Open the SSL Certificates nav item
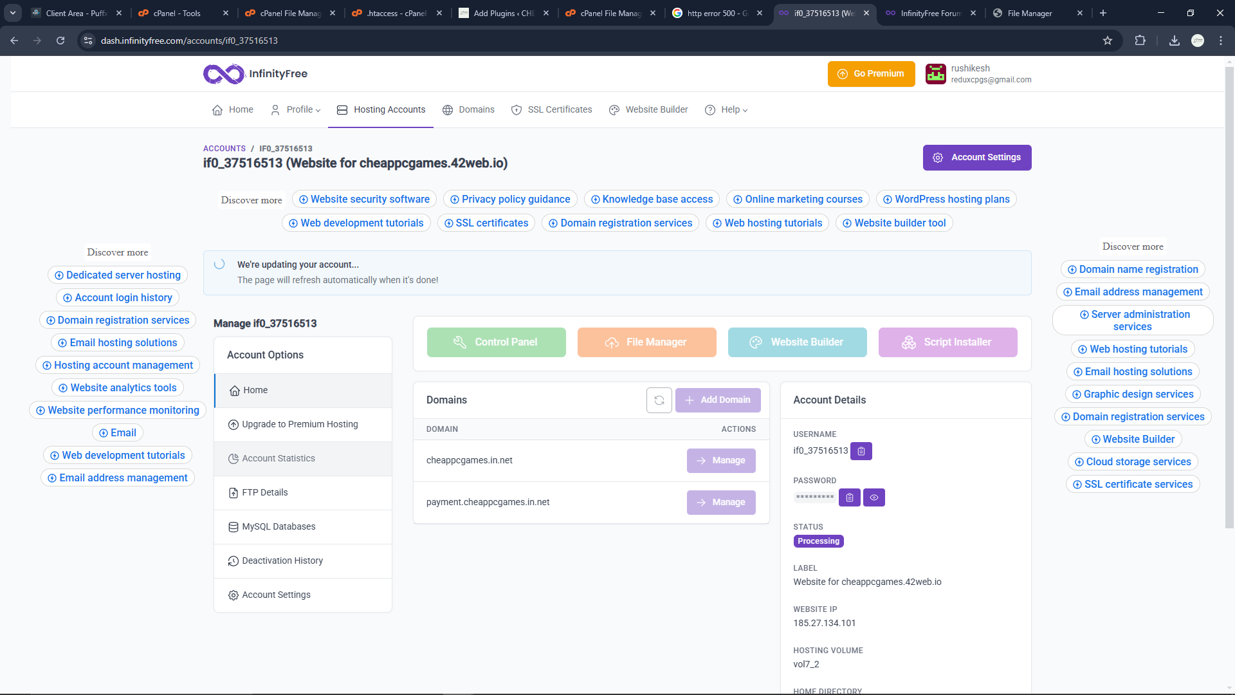 click(552, 110)
